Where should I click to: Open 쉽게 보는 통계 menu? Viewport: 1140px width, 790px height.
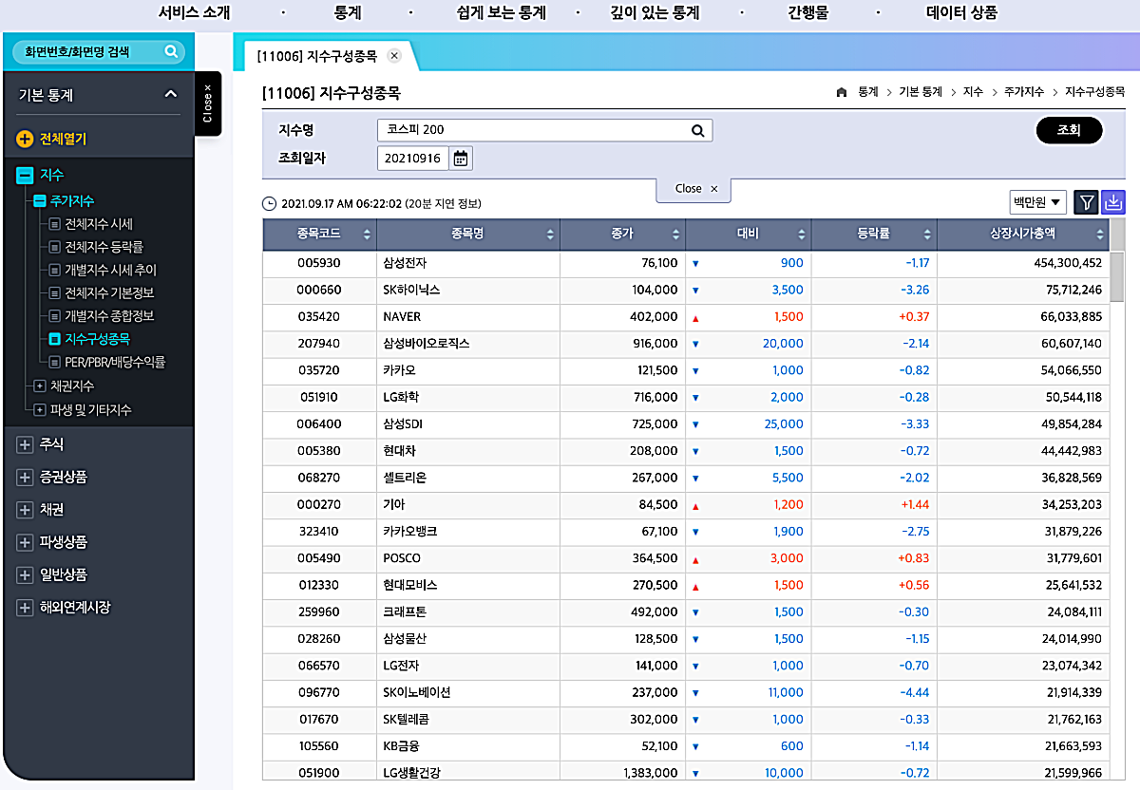pyautogui.click(x=501, y=13)
